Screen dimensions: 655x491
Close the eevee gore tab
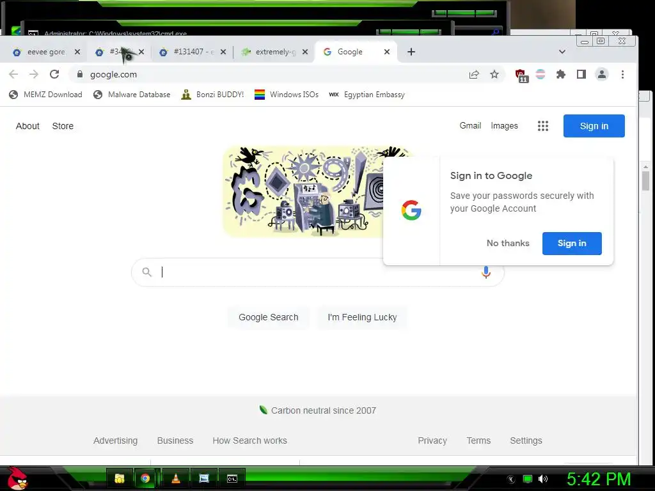click(x=77, y=52)
